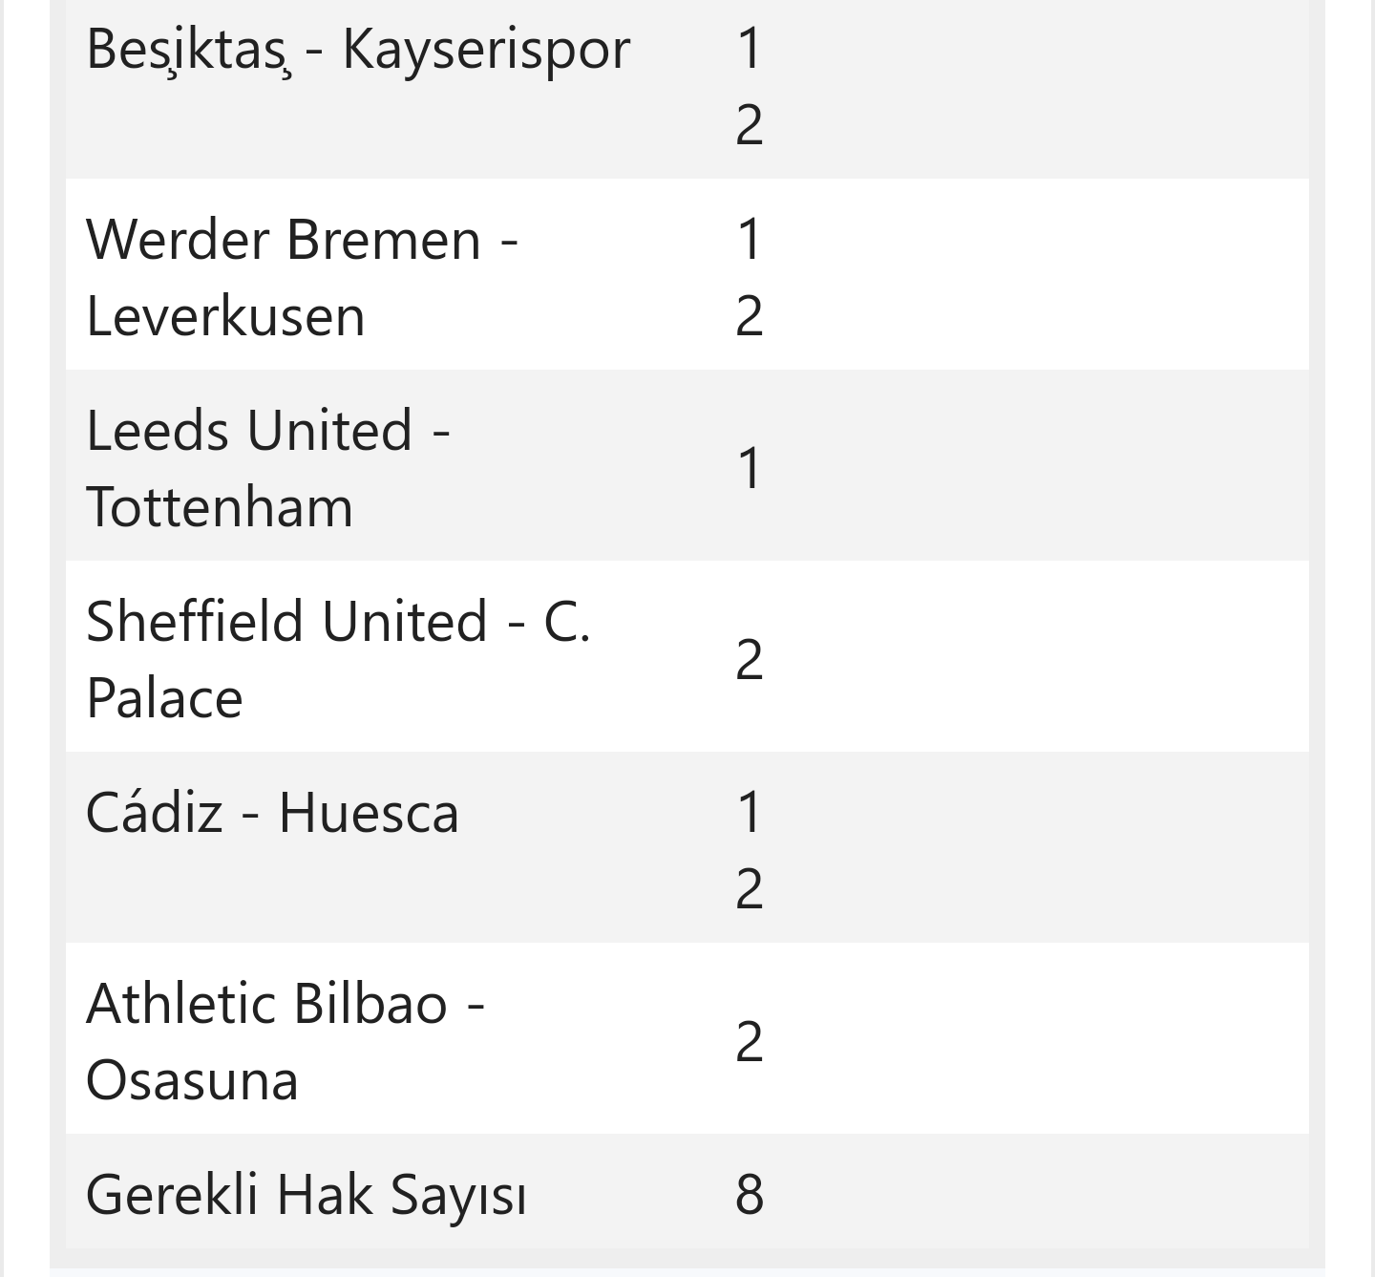Screen dimensions: 1375x1277
Task: Click prediction 1 for Cádiz - Huesca
Action: point(750,812)
